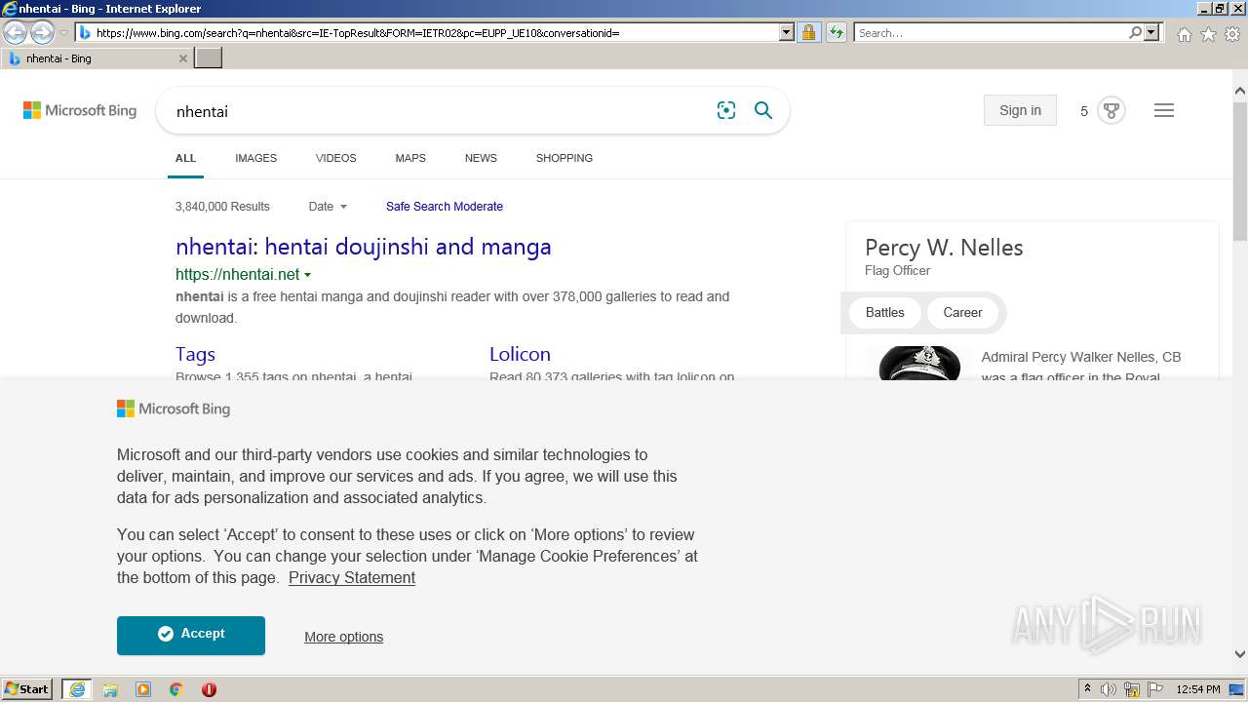Open the Privacy Statement link
1248x702 pixels.
coord(352,577)
